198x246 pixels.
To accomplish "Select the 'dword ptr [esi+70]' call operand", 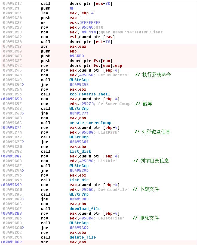I will pos(91,42).
